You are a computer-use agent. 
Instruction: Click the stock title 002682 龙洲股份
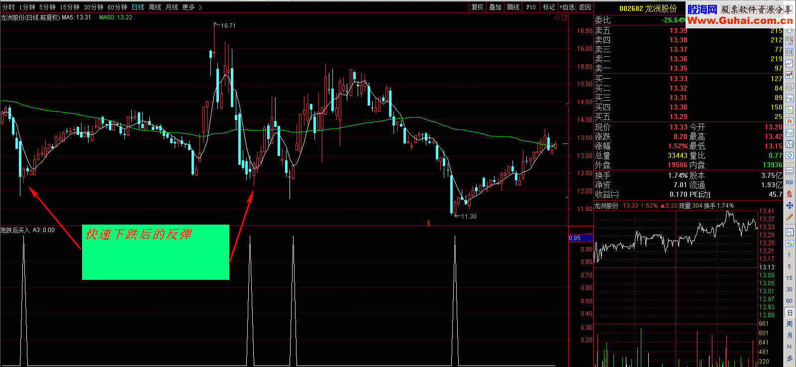(648, 8)
